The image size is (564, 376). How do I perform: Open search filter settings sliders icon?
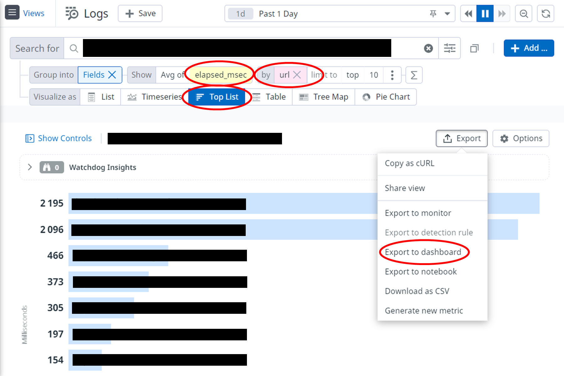point(450,48)
